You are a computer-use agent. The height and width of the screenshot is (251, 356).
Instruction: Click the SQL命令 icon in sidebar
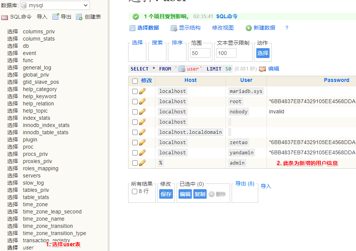[5, 17]
